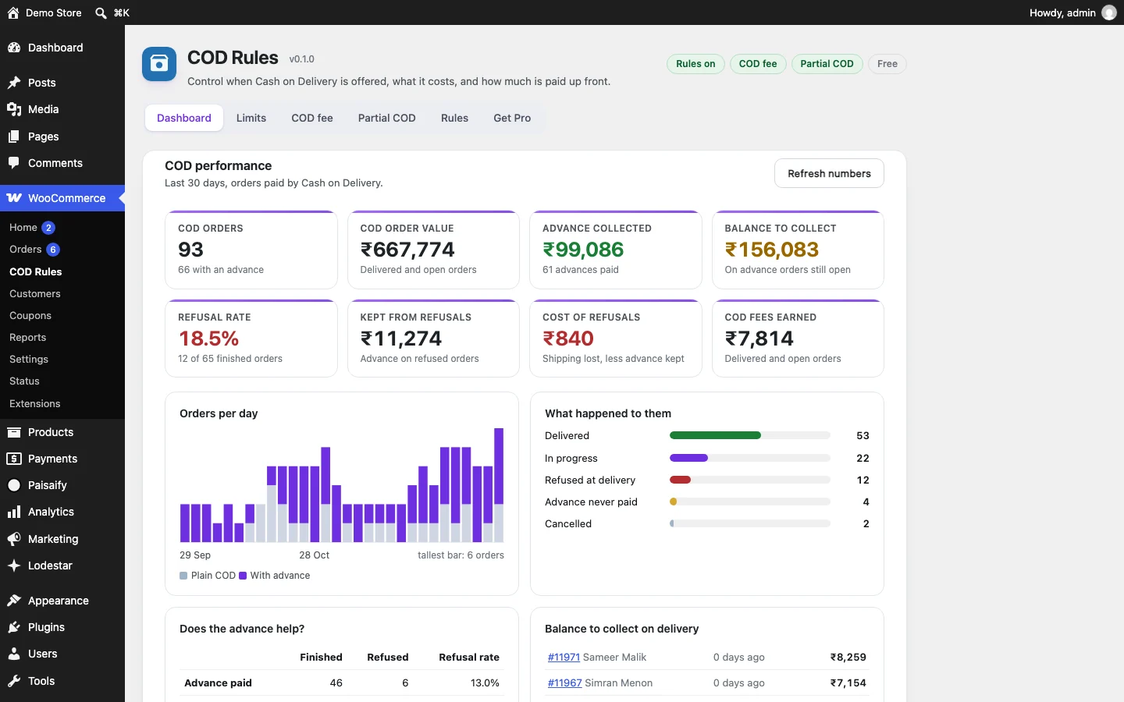Click the COD Rules plugin logo
The width and height of the screenshot is (1124, 702).
point(159,64)
